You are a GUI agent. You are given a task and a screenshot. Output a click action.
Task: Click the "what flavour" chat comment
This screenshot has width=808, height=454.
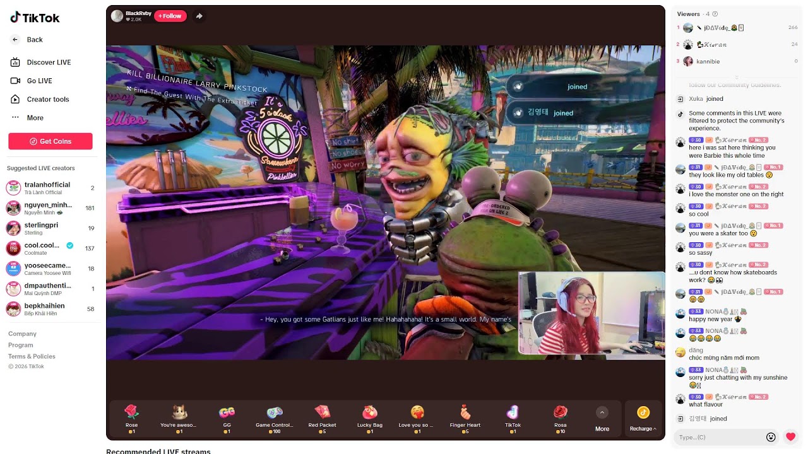[x=706, y=404]
